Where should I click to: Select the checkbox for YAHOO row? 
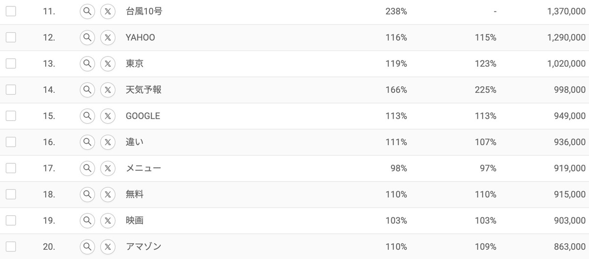coord(11,37)
